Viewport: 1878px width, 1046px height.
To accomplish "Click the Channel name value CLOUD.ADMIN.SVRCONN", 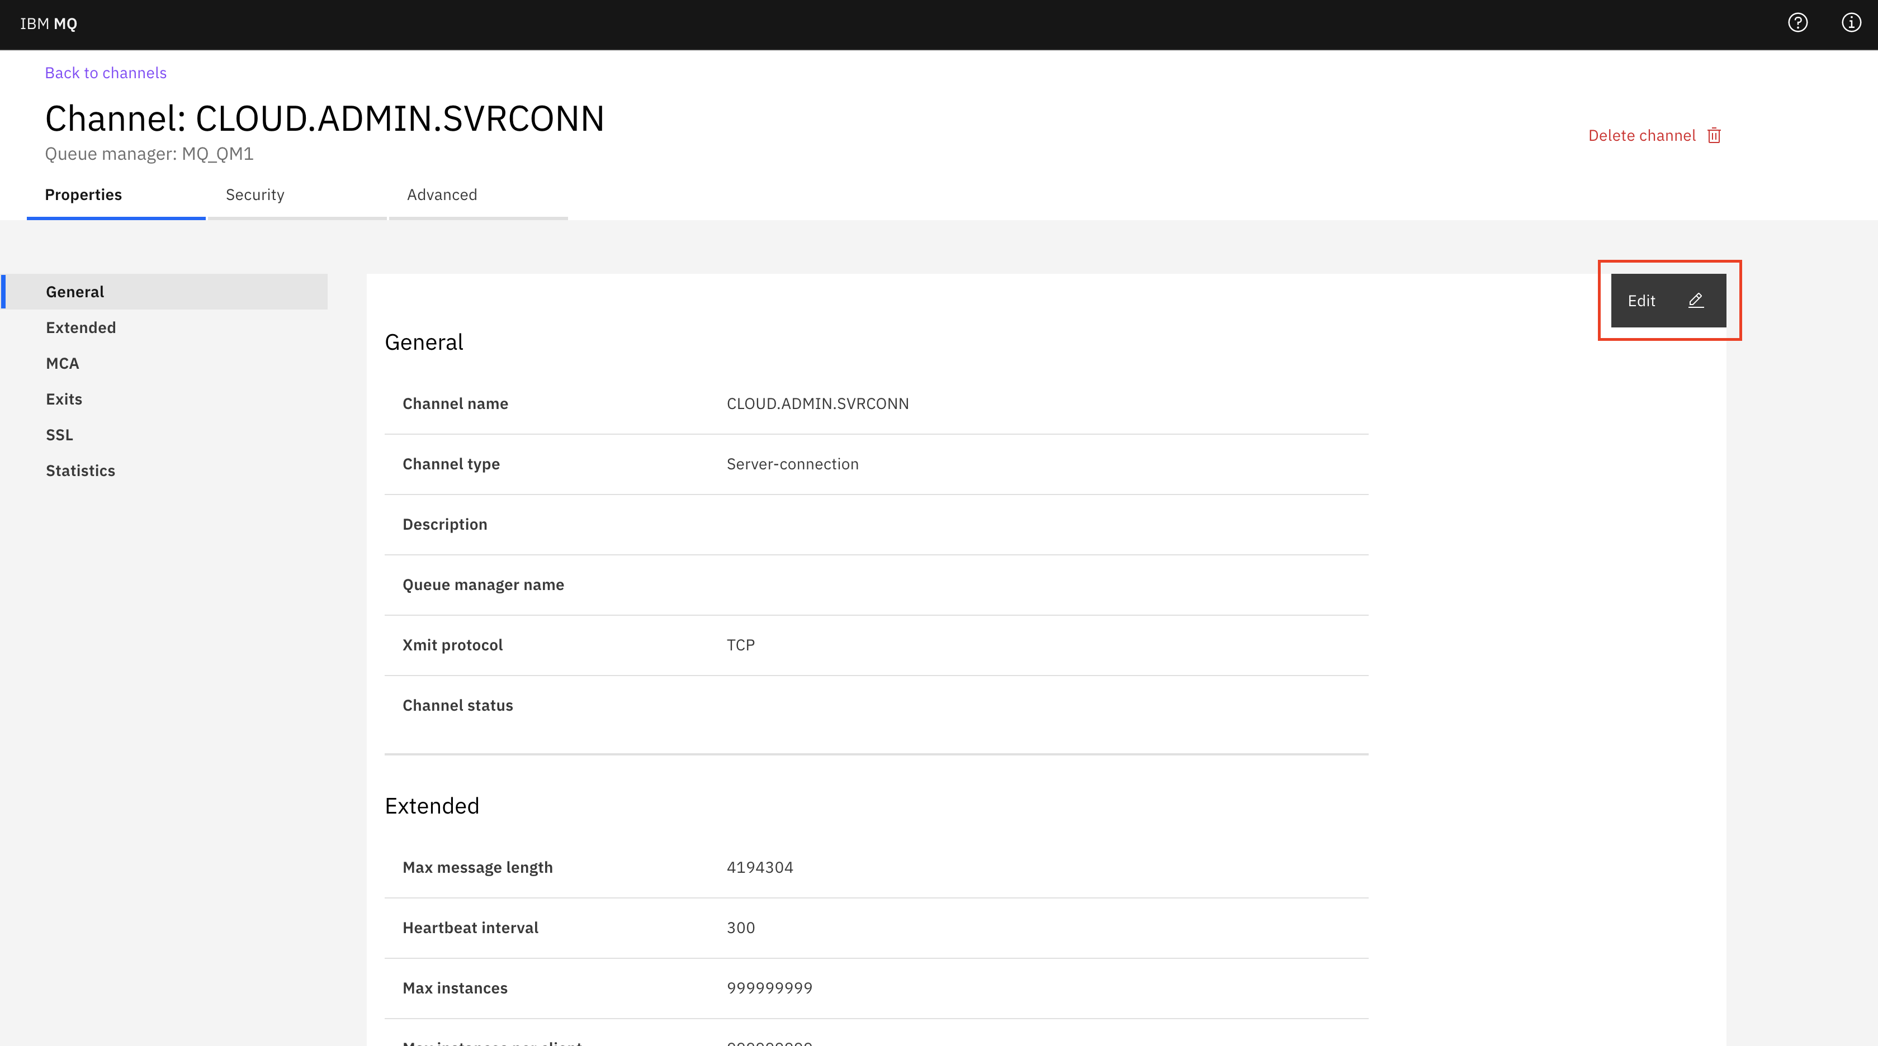I will (x=818, y=403).
